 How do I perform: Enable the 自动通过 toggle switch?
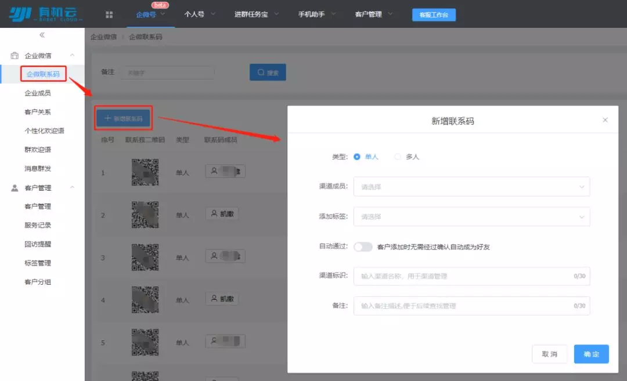tap(363, 247)
